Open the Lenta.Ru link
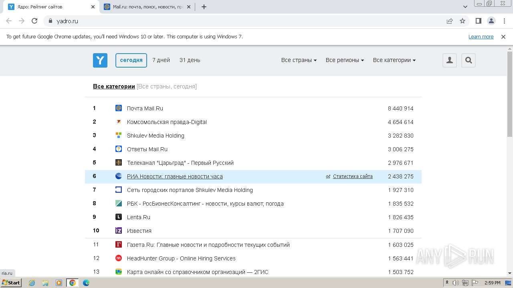The width and height of the screenshot is (513, 288). [139, 217]
